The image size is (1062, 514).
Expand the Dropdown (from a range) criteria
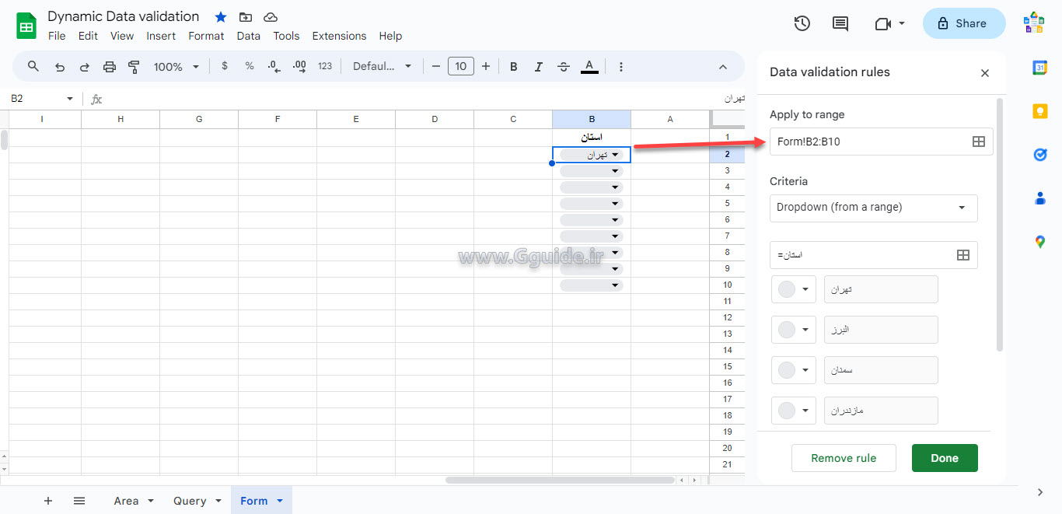873,208
